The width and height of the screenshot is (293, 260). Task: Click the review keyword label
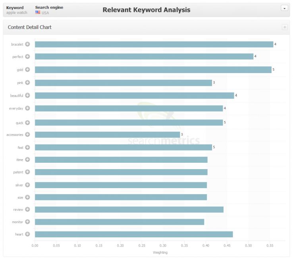(18, 210)
